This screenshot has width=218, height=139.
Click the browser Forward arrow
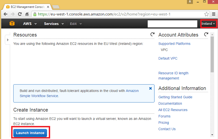coord(13,14)
